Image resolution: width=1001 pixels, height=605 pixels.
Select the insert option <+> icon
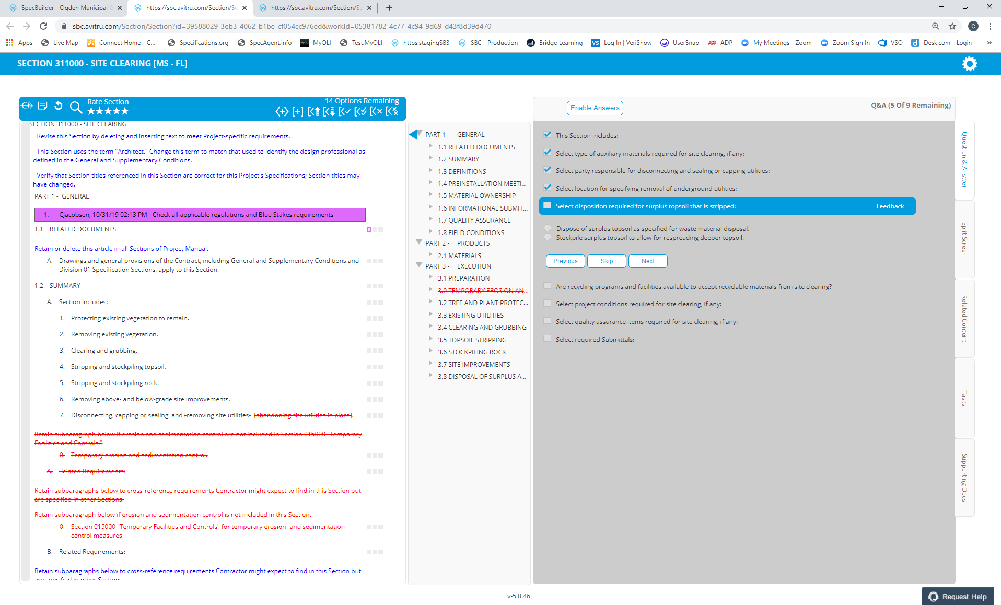pyautogui.click(x=282, y=111)
